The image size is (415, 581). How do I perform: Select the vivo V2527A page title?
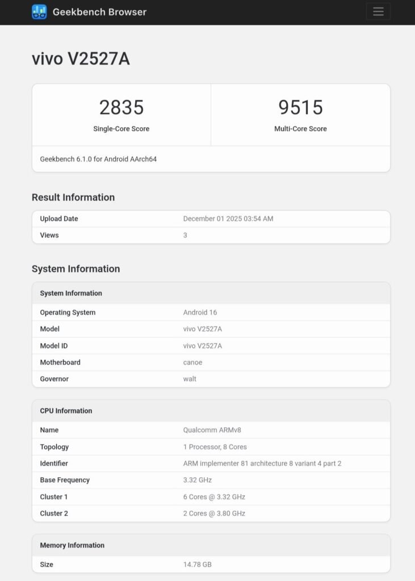tap(81, 59)
